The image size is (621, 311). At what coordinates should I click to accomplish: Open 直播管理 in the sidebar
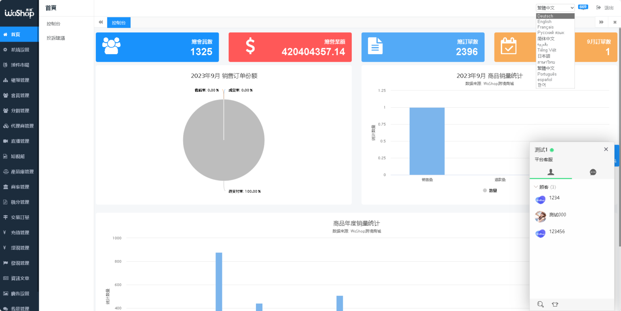[19, 141]
